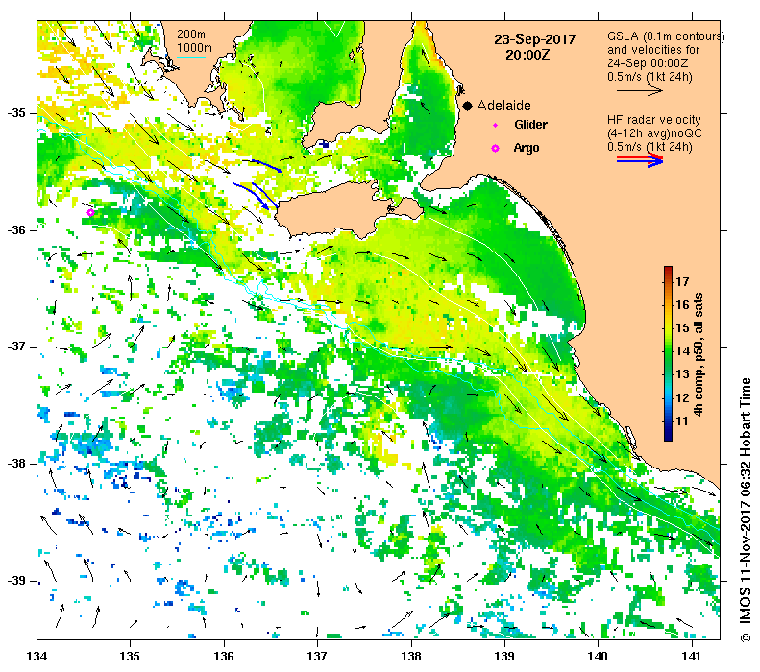This screenshot has width=760, height=672.
Task: Click the black Adelaide city dot
Action: click(467, 106)
